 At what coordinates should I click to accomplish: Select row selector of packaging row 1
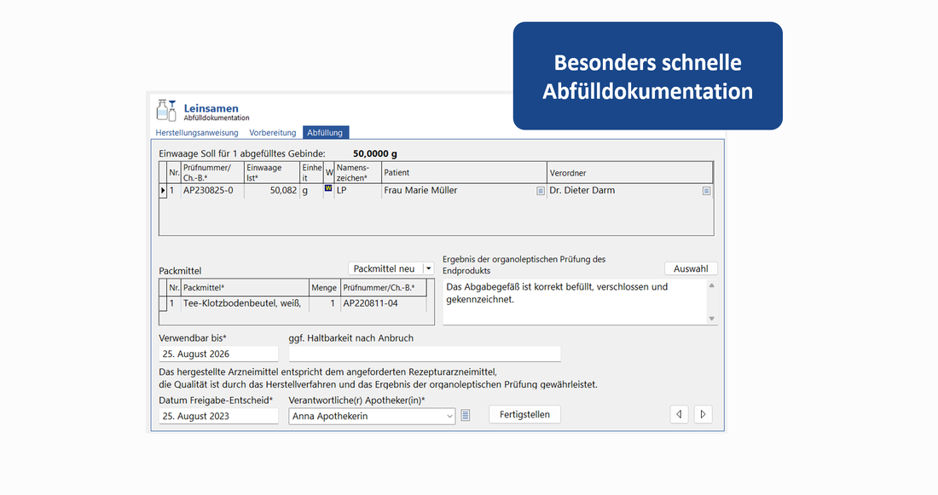point(163,303)
